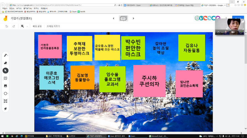The height and width of the screenshot is (138, 247).
Task: Refresh the page in address bar
Action: point(121,5)
